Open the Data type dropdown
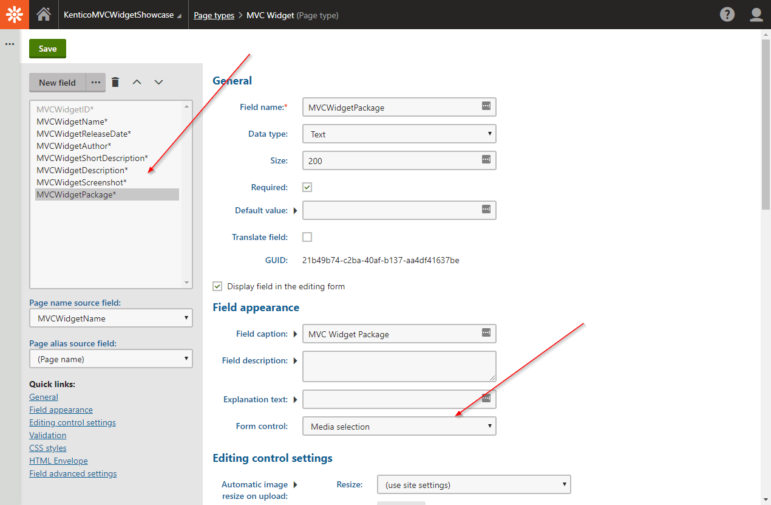 399,134
